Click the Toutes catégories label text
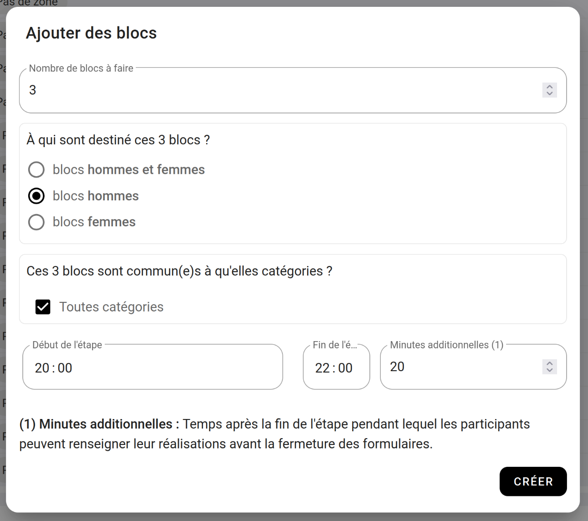 111,307
